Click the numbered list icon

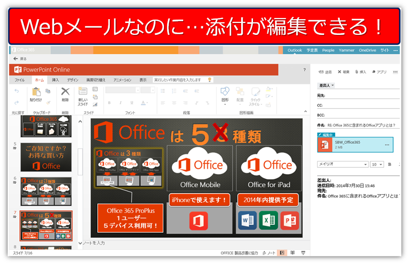174,91
